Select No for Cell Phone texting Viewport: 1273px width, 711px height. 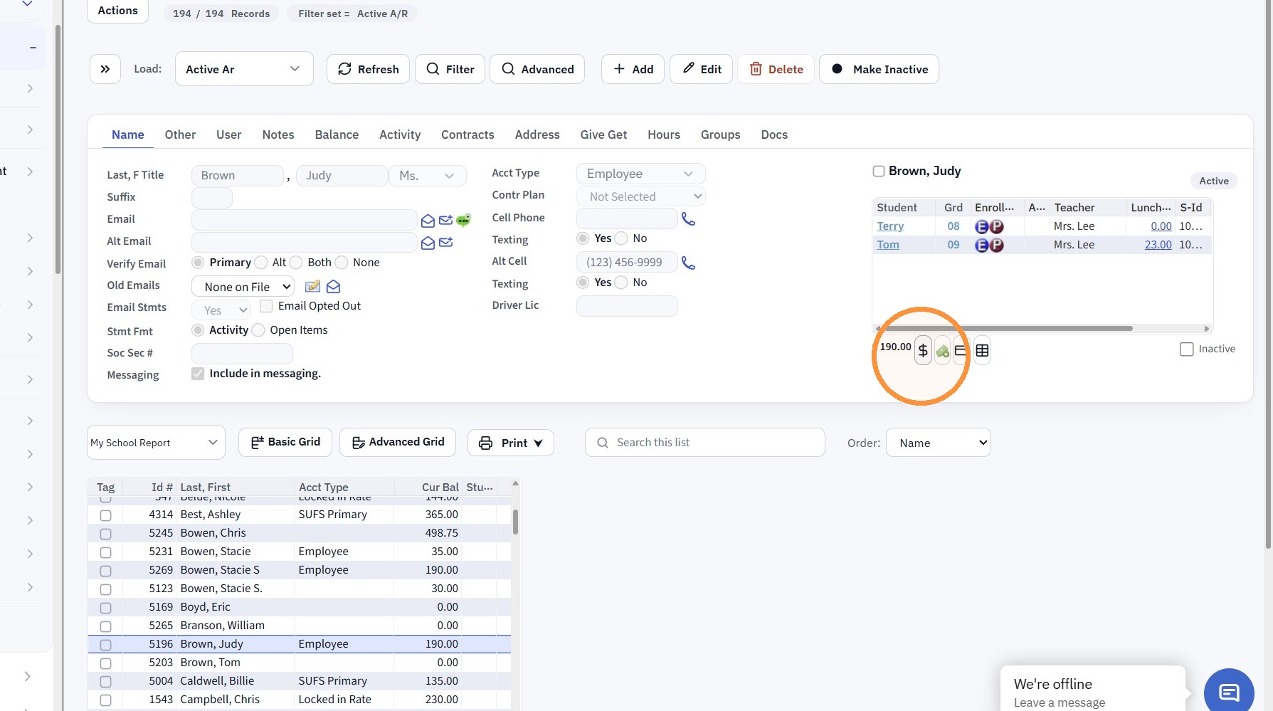621,238
